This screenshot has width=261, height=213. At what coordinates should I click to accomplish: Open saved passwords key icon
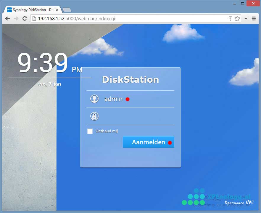(231, 18)
